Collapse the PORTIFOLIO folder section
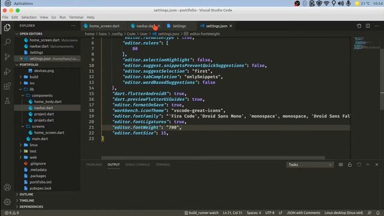Screen dimensions: 384x216 point(17,65)
